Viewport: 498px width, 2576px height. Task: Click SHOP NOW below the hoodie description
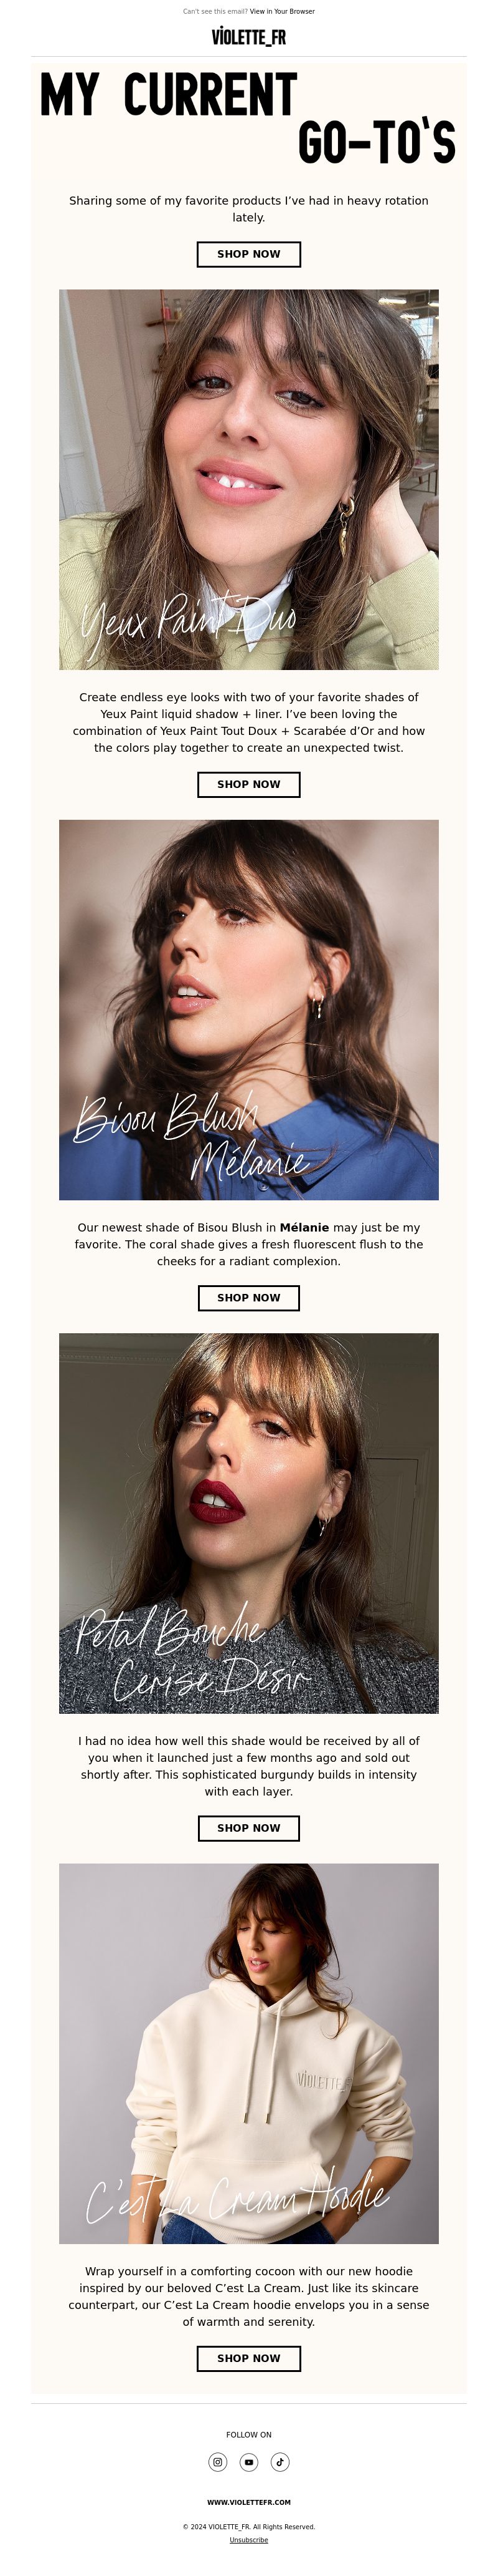[x=248, y=2357]
